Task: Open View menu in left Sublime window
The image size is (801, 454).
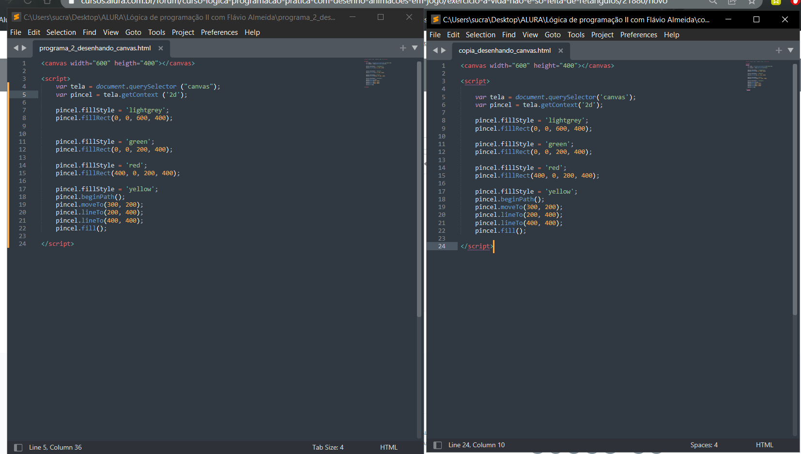Action: coord(110,32)
